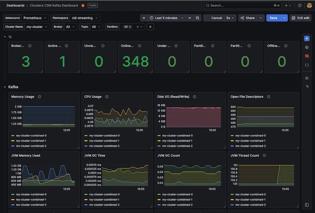Open the Partition filter dropdown chevron
Image resolution: width=315 pixels, height=213 pixels.
coord(141,27)
